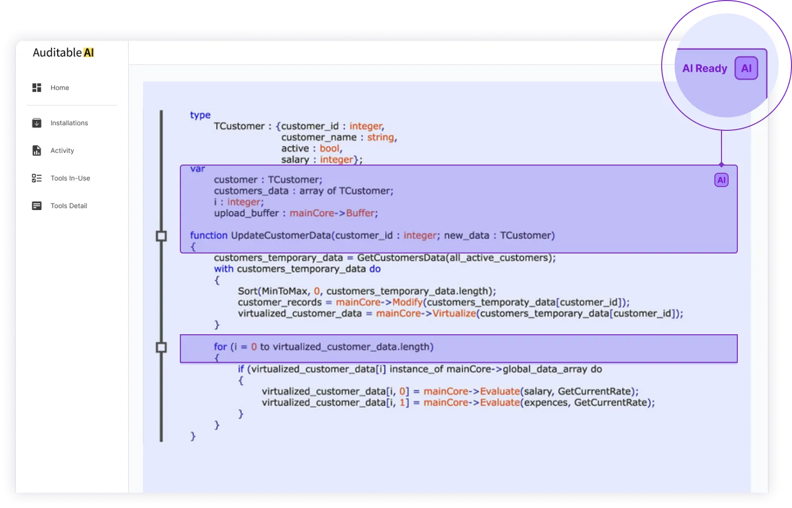Click the Tools Detail document icon

coord(37,206)
